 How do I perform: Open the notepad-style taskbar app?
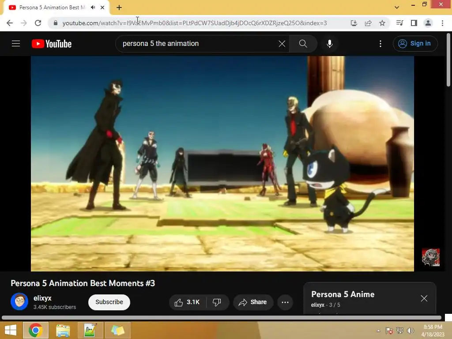point(90,330)
